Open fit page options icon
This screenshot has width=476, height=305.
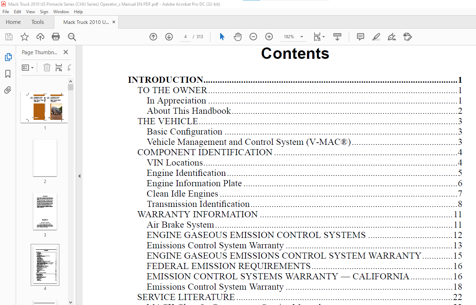click(x=319, y=37)
